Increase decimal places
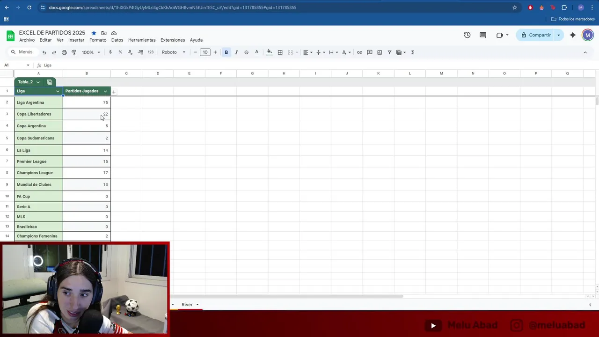Viewport: 599px width, 337px height. tap(140, 52)
